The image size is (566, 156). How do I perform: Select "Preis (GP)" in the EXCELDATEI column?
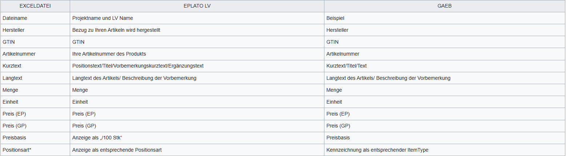click(14, 126)
